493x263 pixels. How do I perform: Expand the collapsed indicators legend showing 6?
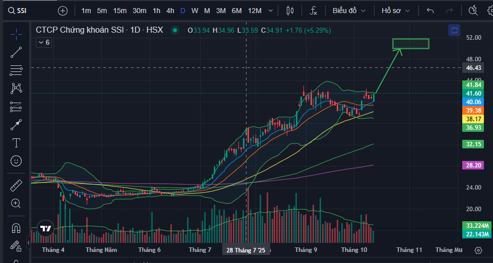pyautogui.click(x=43, y=43)
